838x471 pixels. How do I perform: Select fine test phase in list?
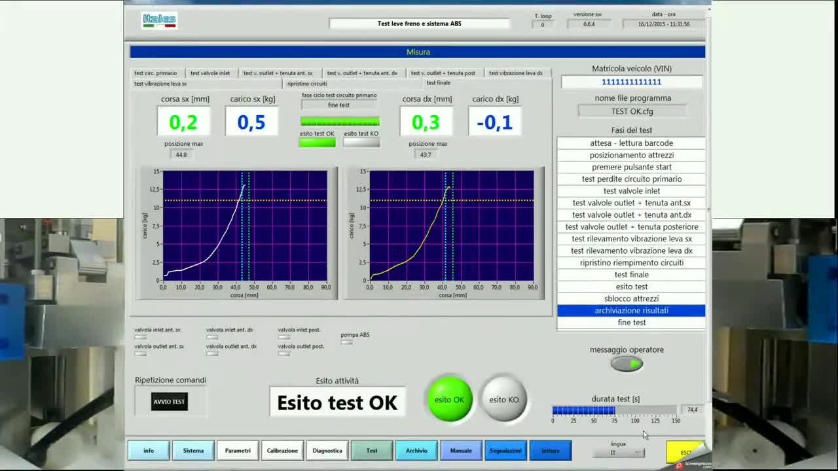(631, 322)
